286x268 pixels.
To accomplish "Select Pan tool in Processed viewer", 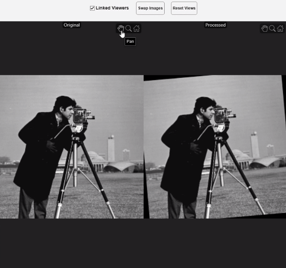I will click(265, 29).
